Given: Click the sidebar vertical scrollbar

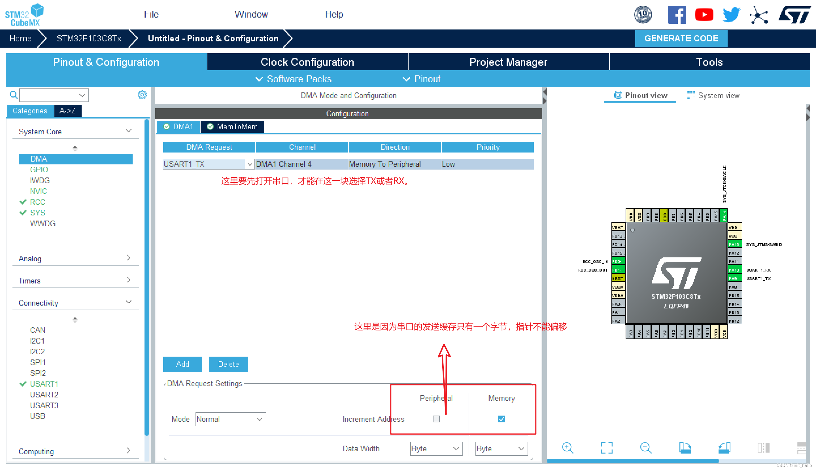Looking at the screenshot, I should point(146,278).
